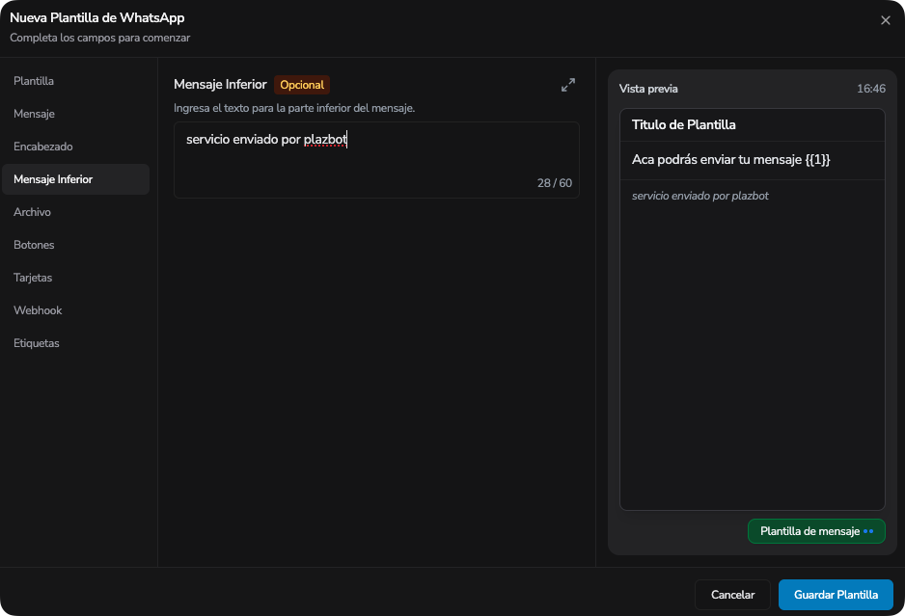905x616 pixels.
Task: Click the Mensaje Inferior form heading
Action: [220, 84]
